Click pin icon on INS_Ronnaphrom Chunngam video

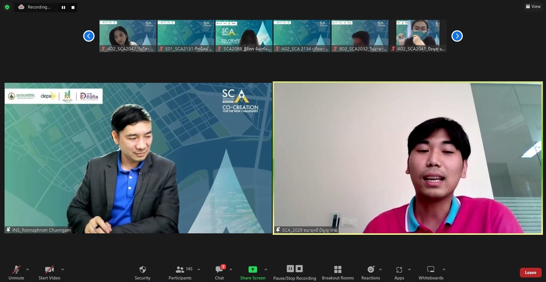pyautogui.click(x=9, y=230)
